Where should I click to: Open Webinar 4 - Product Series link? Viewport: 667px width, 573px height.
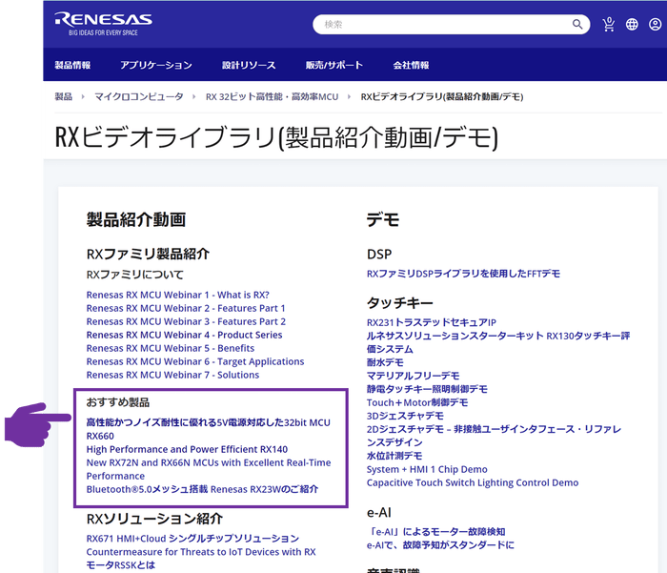pos(184,335)
